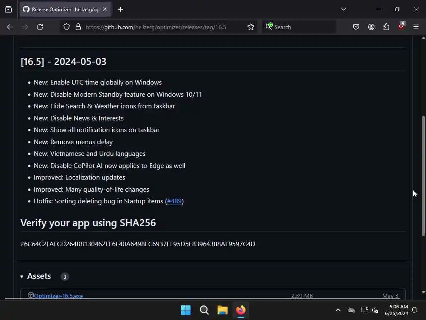The height and width of the screenshot is (320, 426).
Task: Click 'Improved: Localization updates' item
Action: click(79, 177)
